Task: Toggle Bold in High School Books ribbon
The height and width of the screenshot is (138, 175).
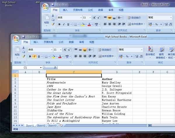Action: pos(30,56)
